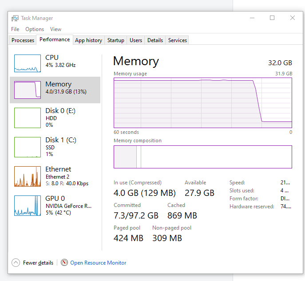Switch to the App history tab
This screenshot has width=305, height=281.
(88, 40)
